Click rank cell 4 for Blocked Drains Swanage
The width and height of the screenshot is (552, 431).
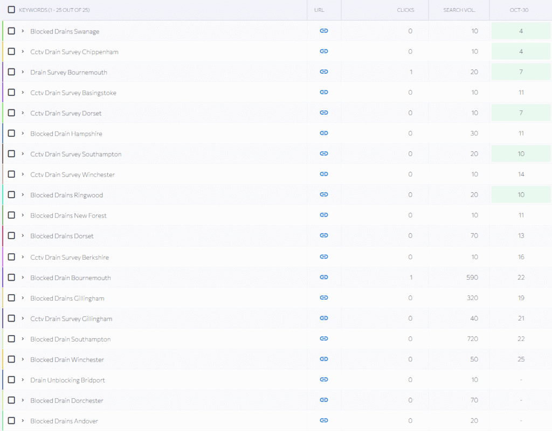coord(521,31)
